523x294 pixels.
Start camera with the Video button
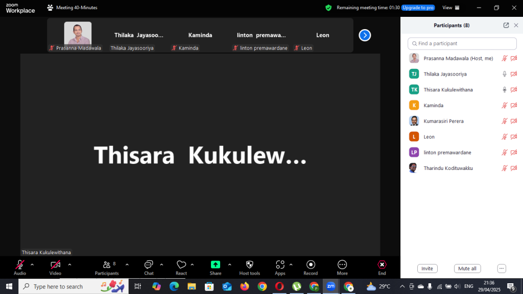(x=55, y=267)
